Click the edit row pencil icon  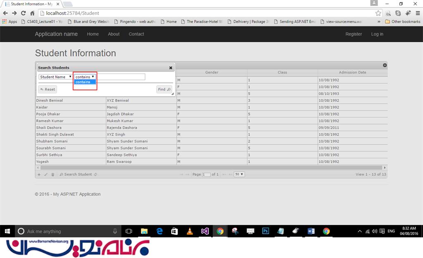[x=46, y=175]
